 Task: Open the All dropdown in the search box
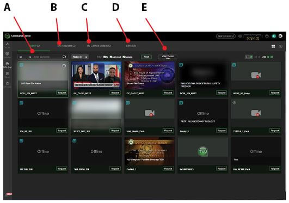(25, 57)
